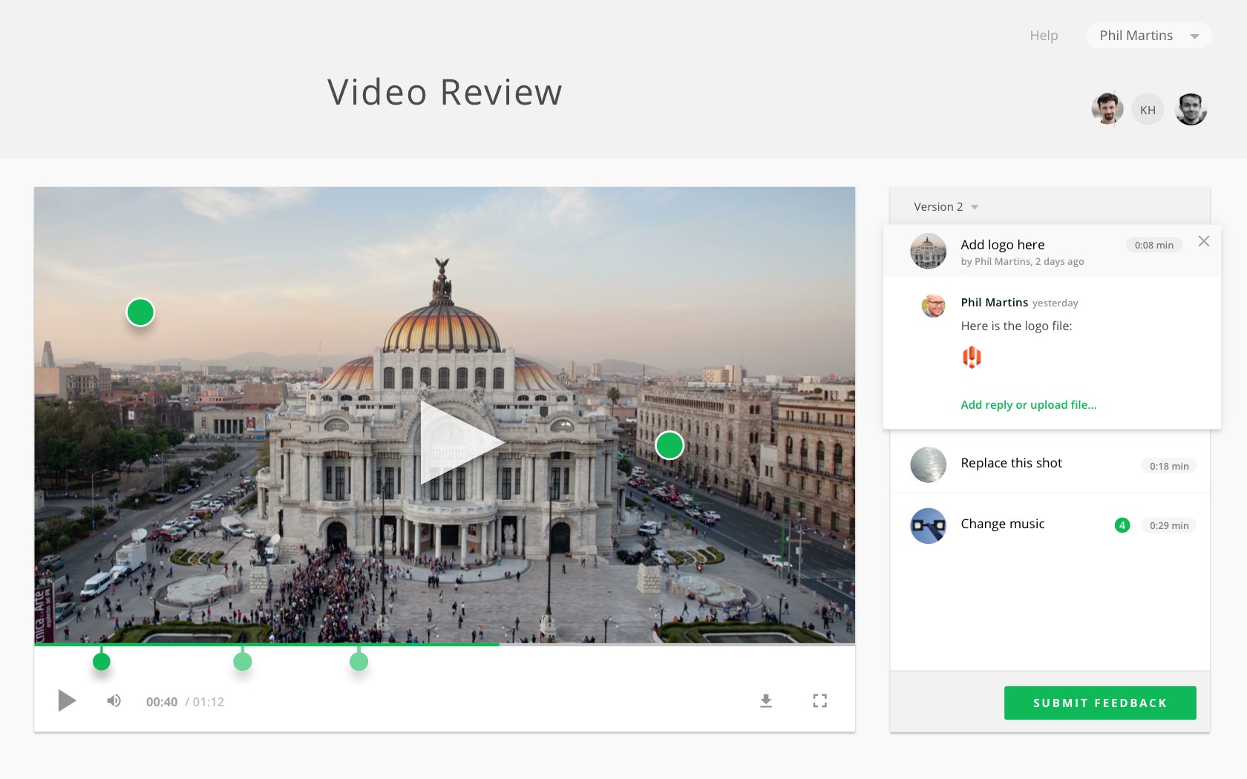Click the play button below the video
The width and height of the screenshot is (1247, 779).
[67, 700]
